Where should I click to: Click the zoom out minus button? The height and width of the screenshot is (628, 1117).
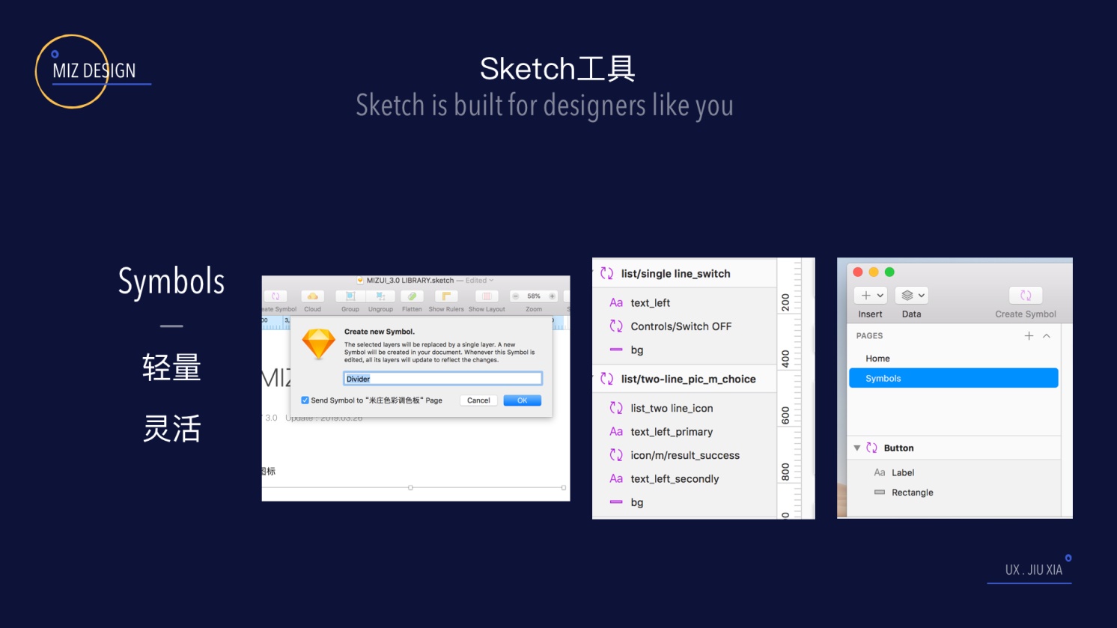[x=516, y=296]
